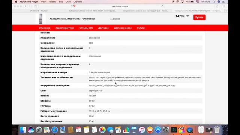The width and height of the screenshot is (240, 135).
Task: Open Spotlight search in menu bar
Action: (x=214, y=1)
